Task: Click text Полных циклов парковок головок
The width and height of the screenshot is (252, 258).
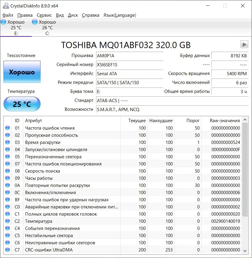Action: (61, 214)
